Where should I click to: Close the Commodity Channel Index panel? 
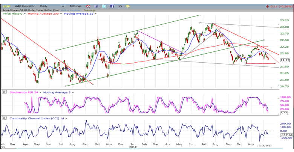point(4,118)
